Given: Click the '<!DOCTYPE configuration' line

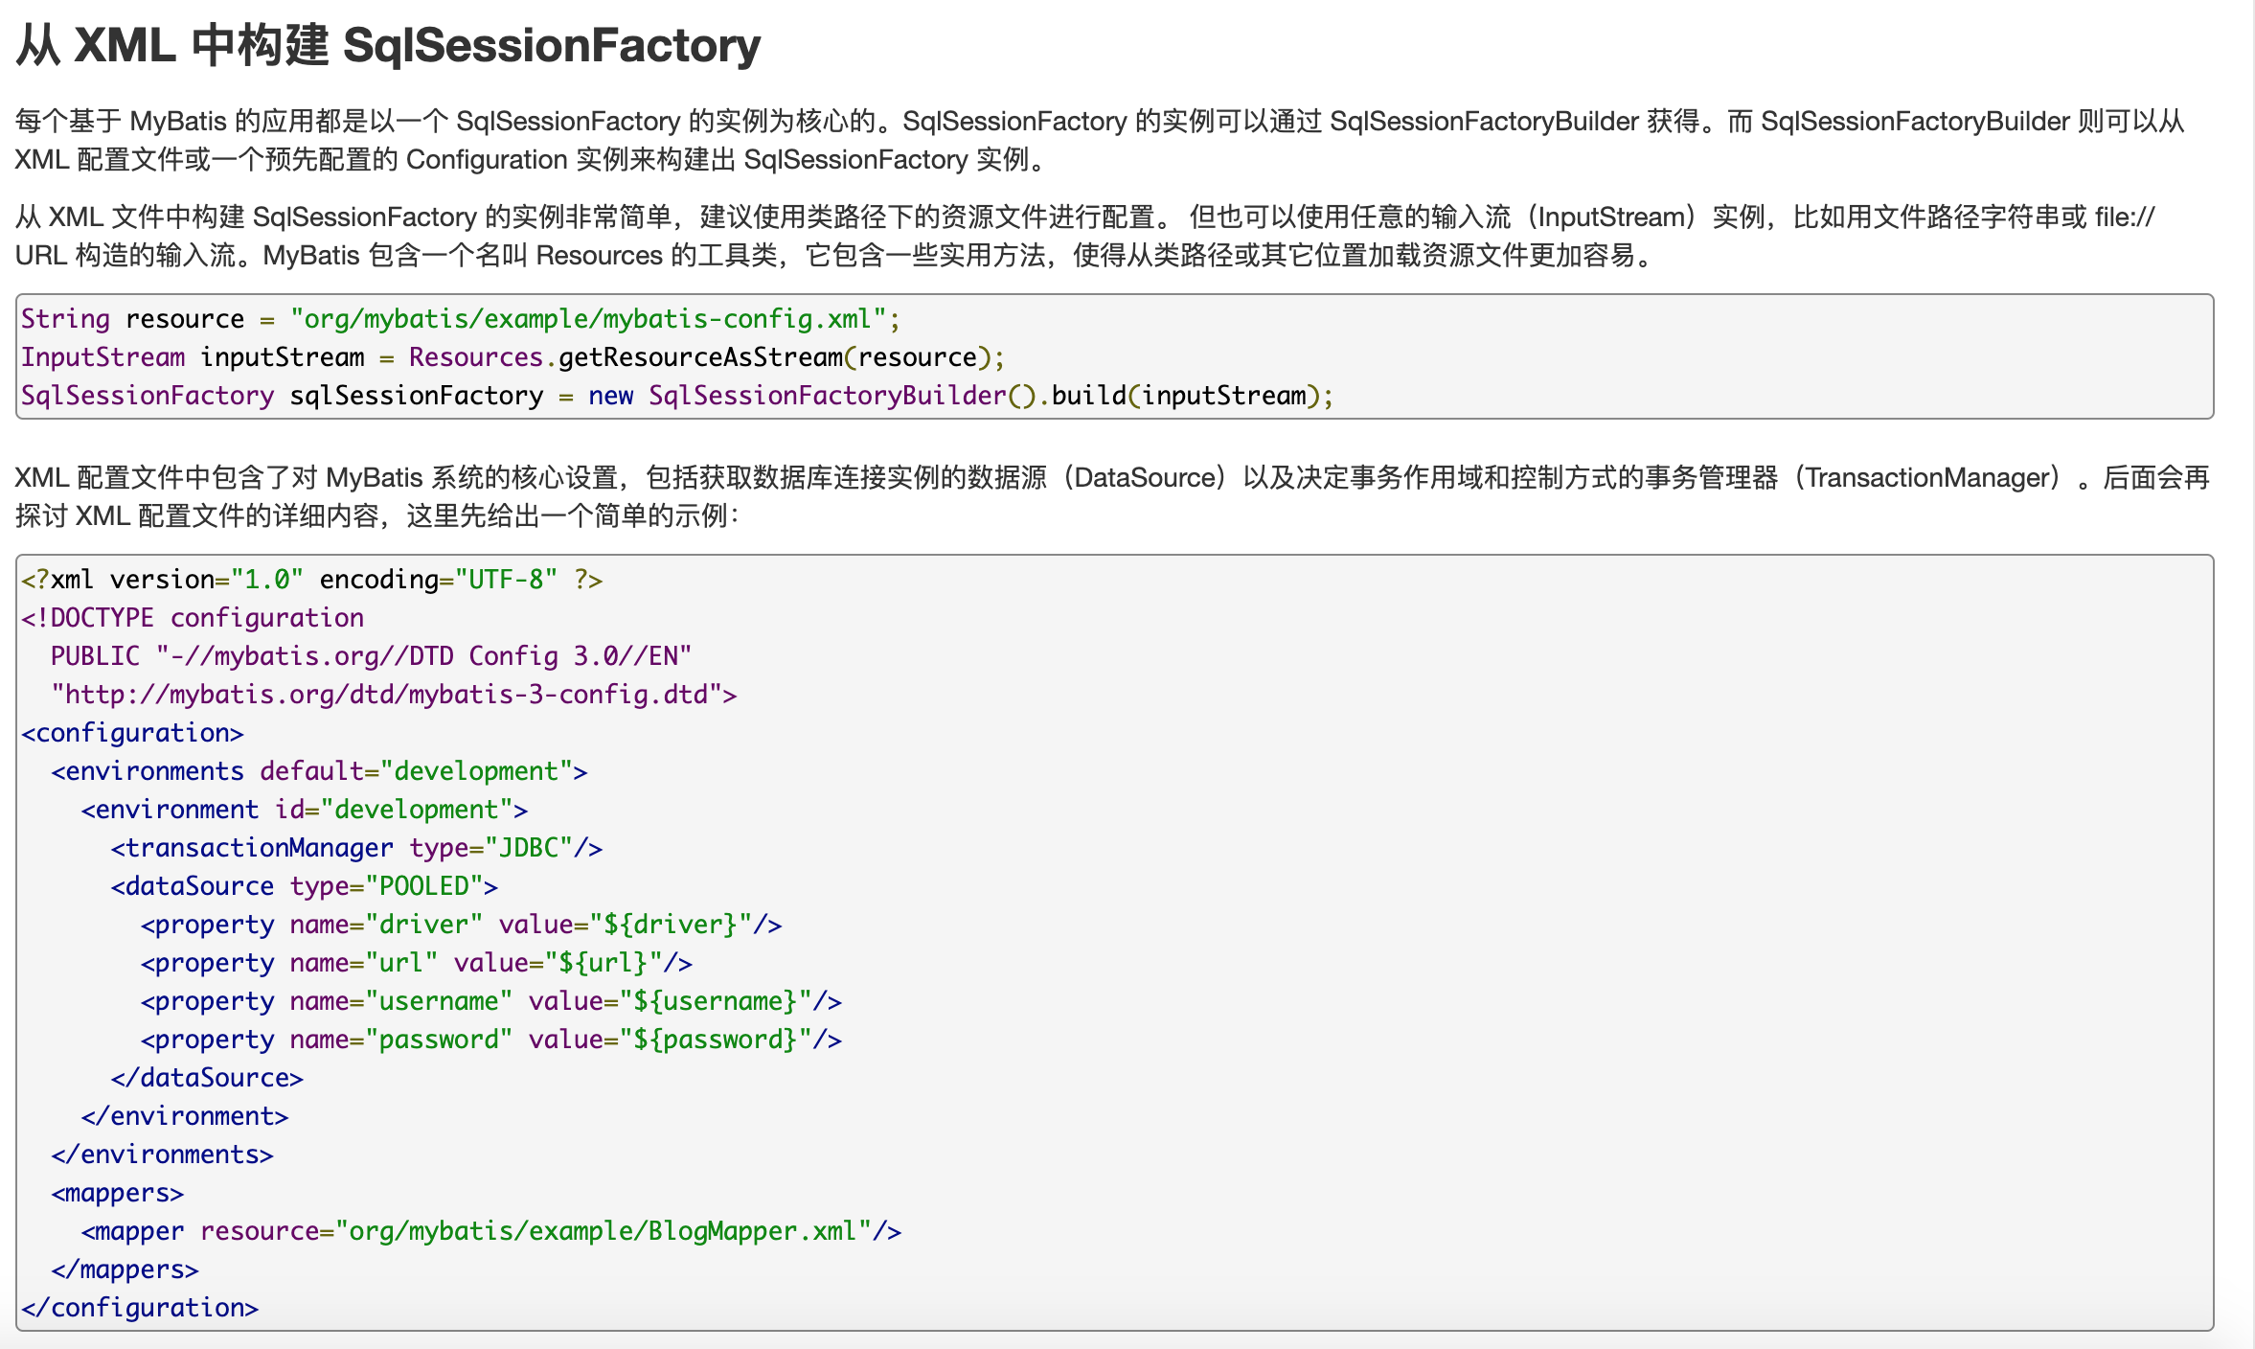Looking at the screenshot, I should tap(193, 618).
